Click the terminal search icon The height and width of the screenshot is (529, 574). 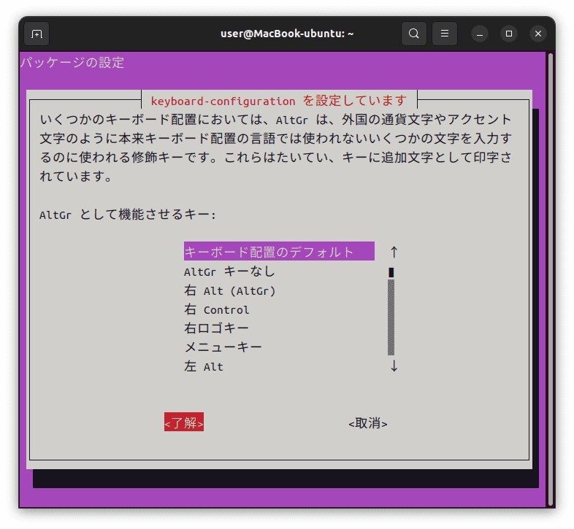413,34
